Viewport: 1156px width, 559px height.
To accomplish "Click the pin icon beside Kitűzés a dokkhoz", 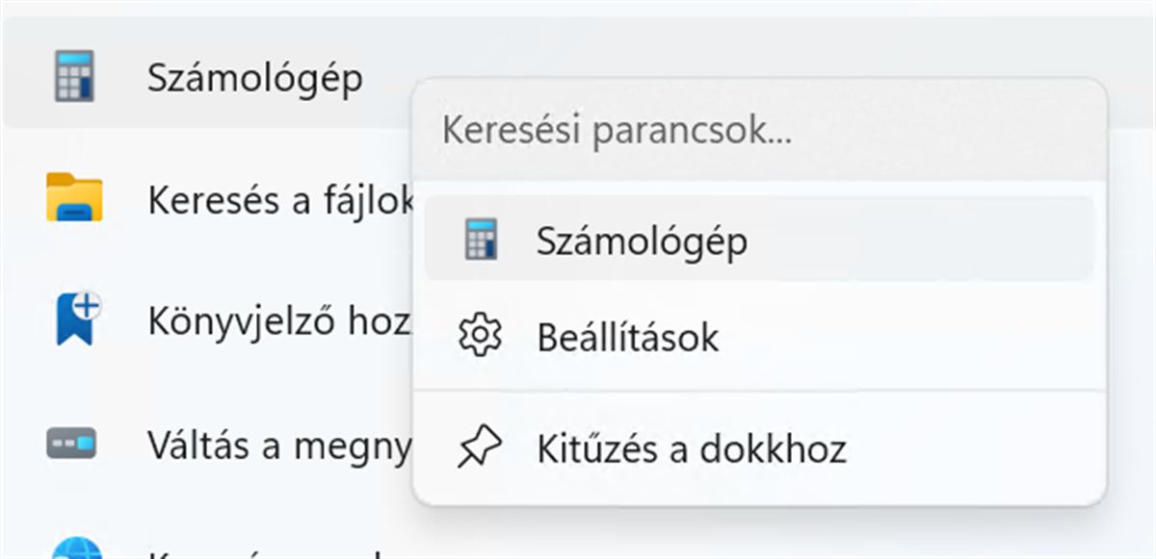I will [x=480, y=448].
